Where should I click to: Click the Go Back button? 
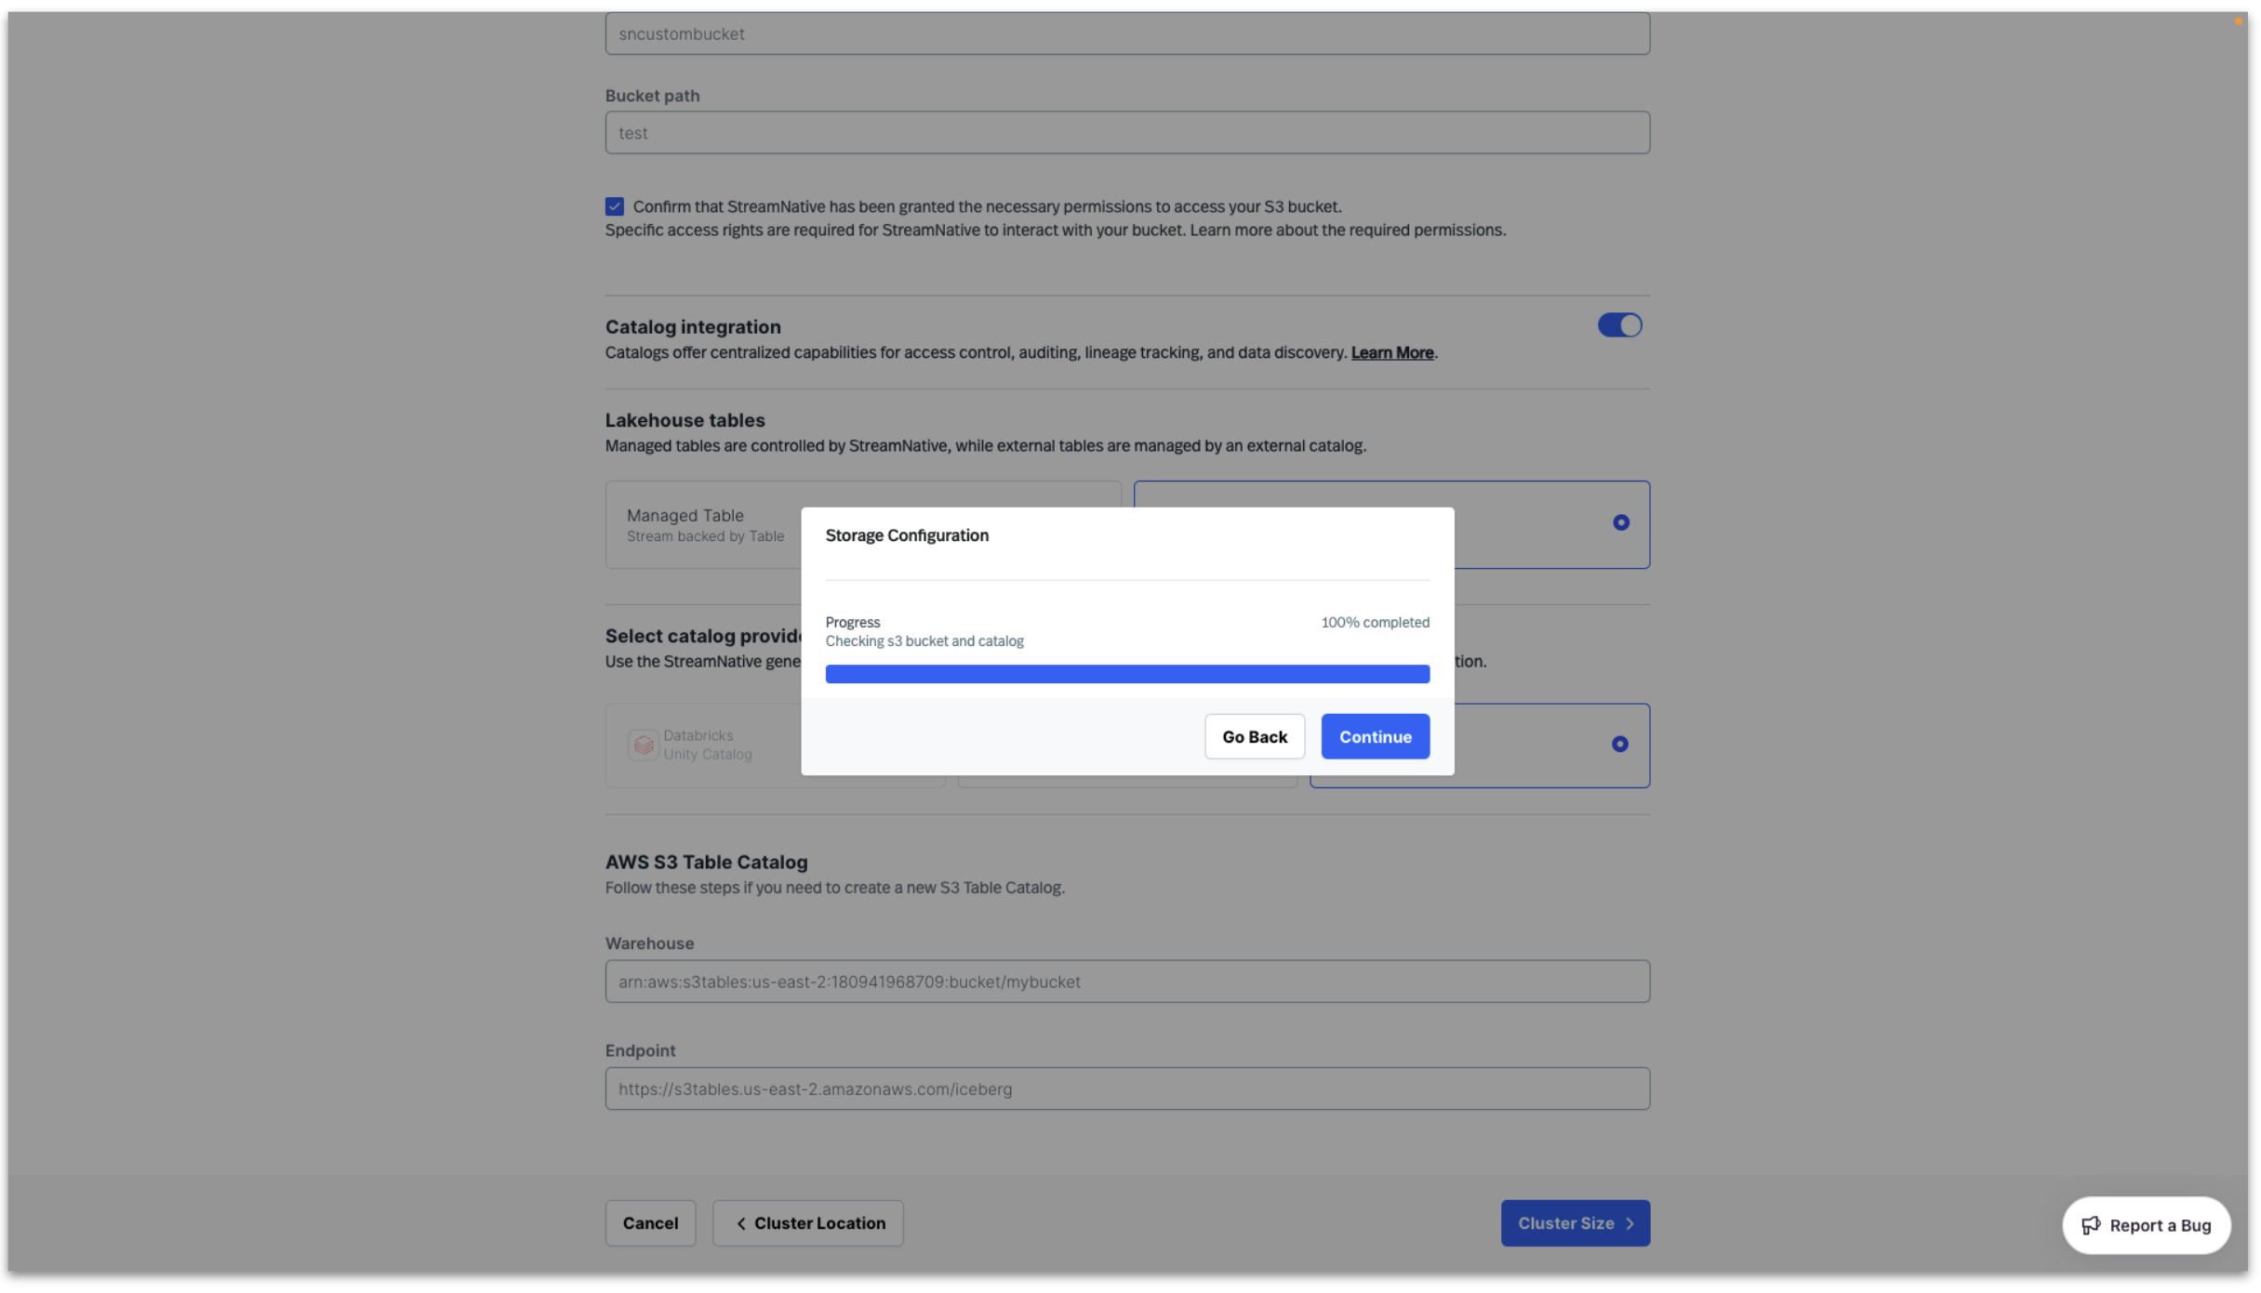click(1255, 736)
